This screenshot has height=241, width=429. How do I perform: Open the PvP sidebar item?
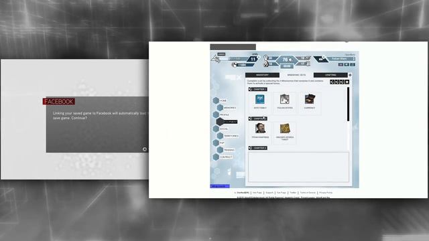click(219, 143)
